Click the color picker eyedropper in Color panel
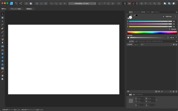The height and width of the screenshot is (111, 178). click(x=134, y=16)
